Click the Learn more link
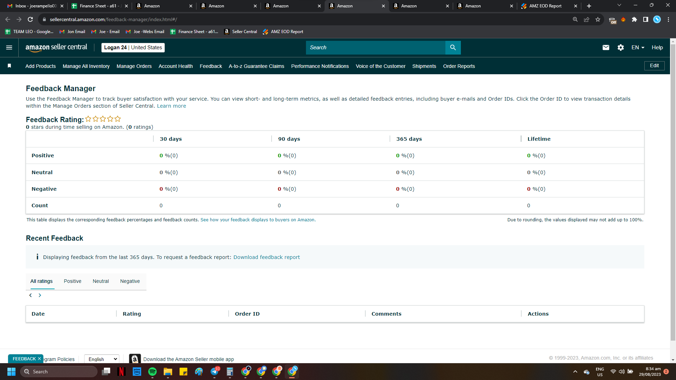This screenshot has height=380, width=676. pos(171,106)
